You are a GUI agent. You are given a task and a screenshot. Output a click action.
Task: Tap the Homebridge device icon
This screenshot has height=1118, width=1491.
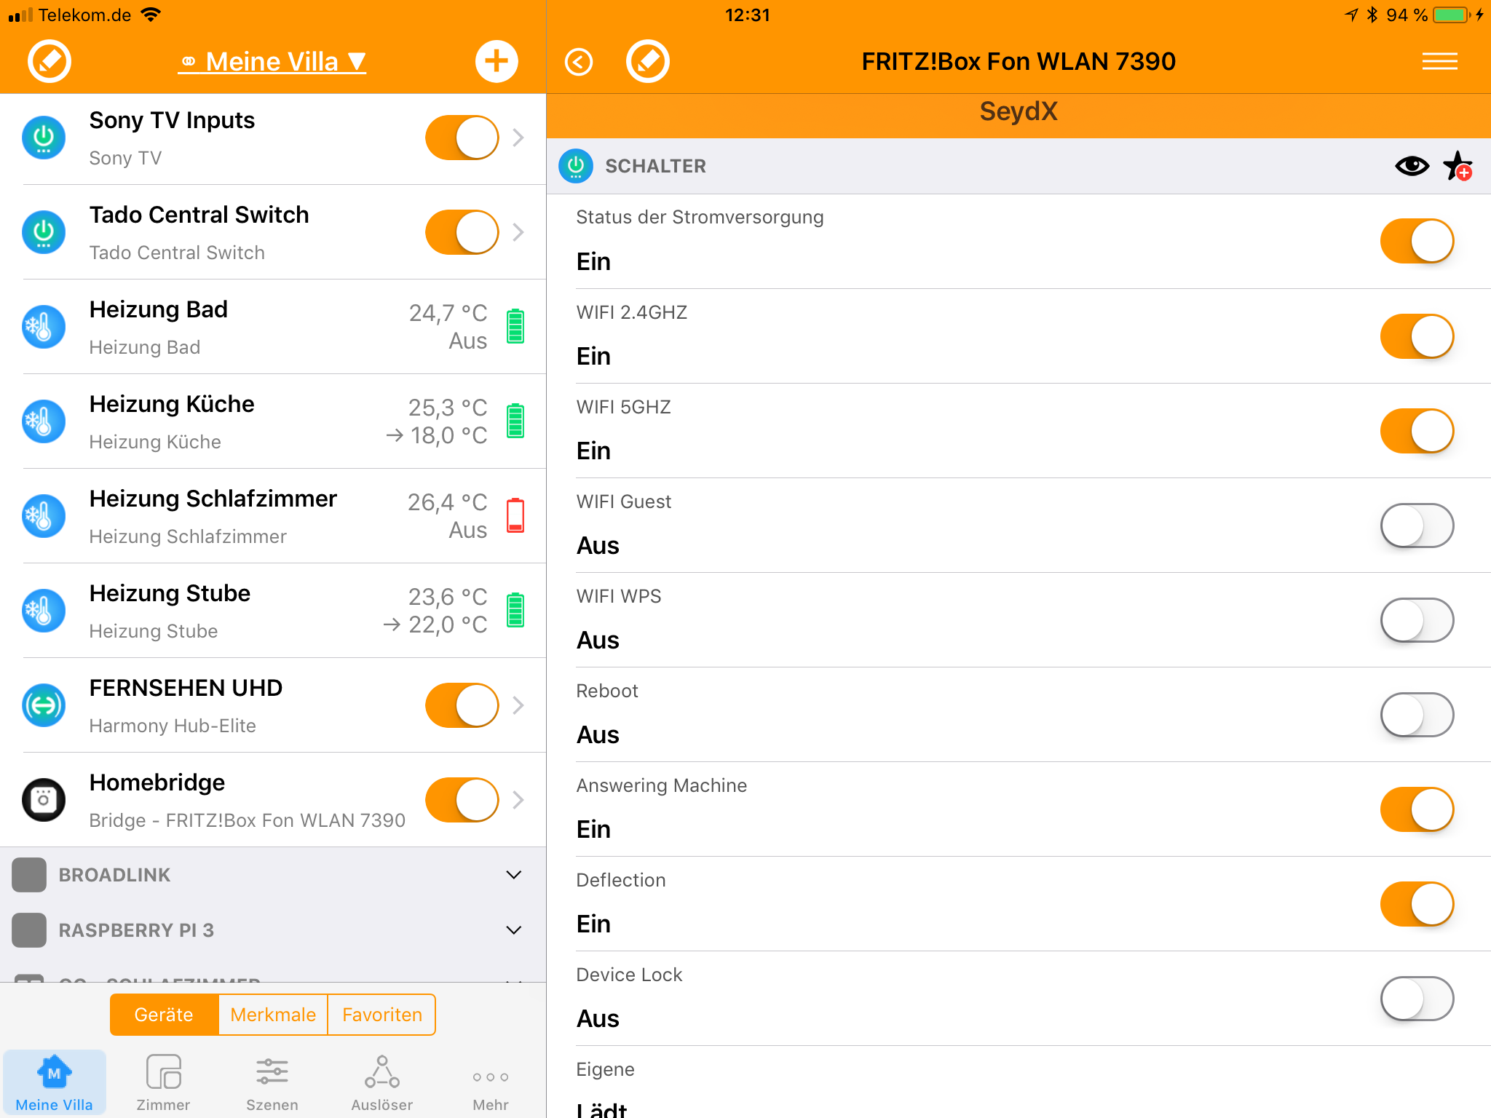[x=44, y=800]
